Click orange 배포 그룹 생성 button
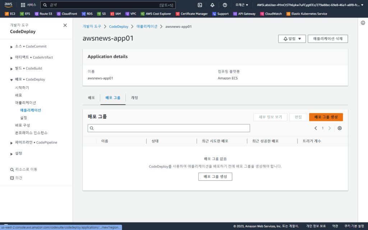This screenshot has height=230, width=368. point(326,117)
